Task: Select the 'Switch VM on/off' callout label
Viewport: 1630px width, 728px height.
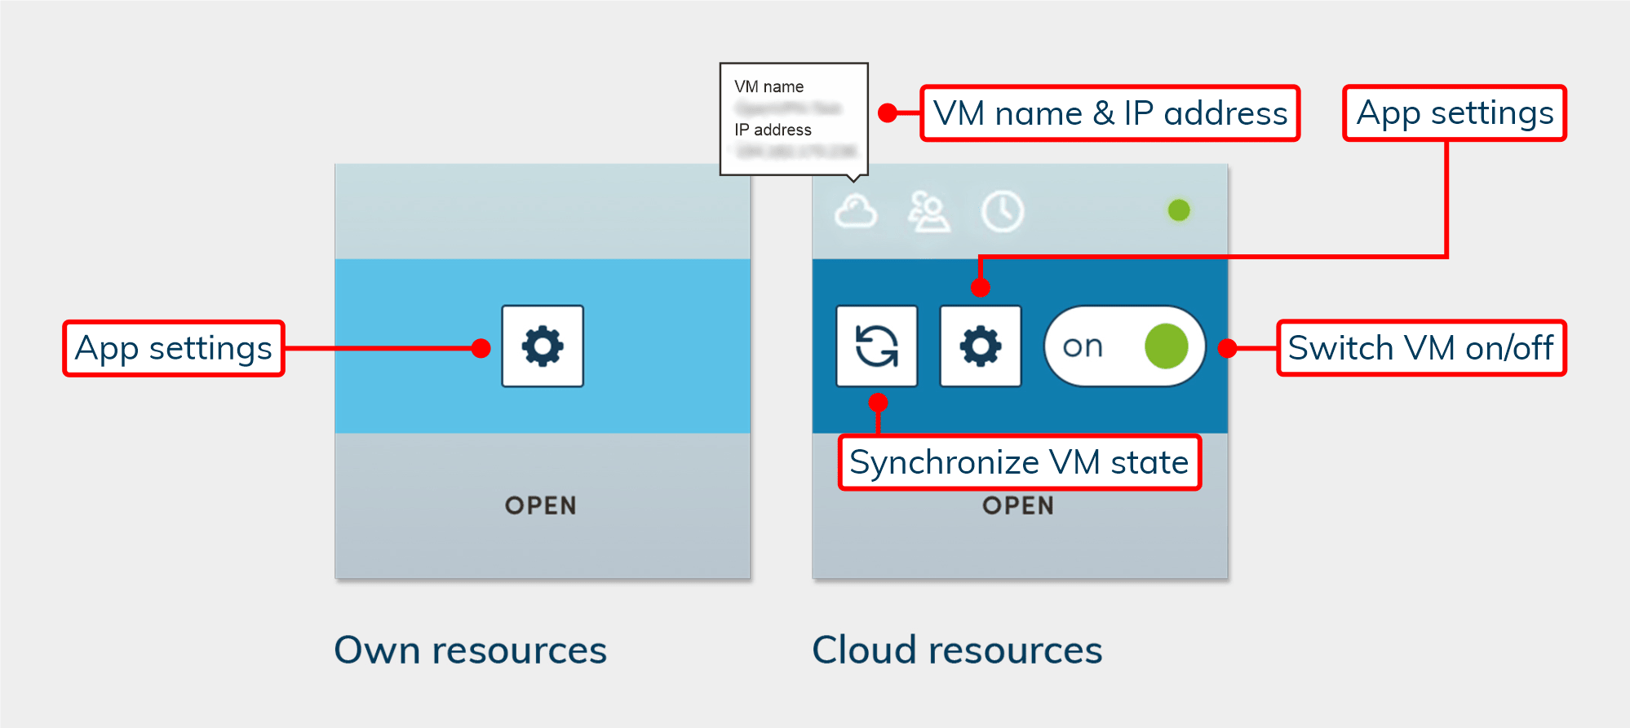Action: (1420, 348)
